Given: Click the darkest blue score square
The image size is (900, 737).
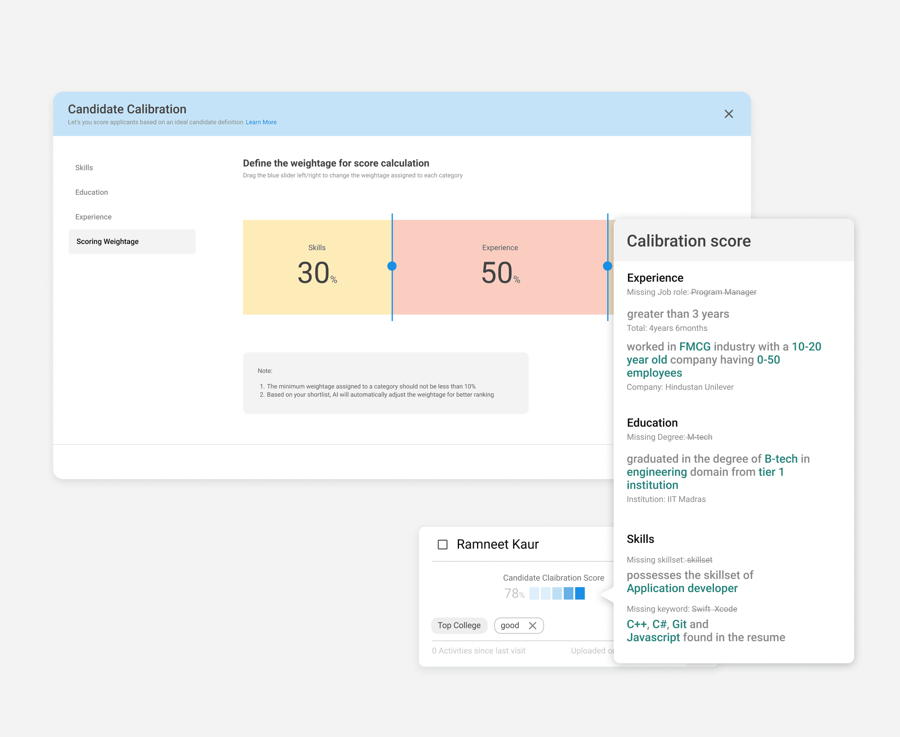Looking at the screenshot, I should coord(580,593).
